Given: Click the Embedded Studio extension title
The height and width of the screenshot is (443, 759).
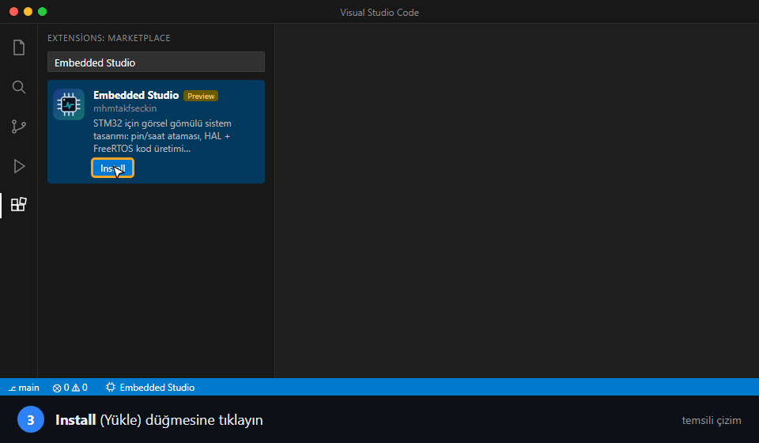Looking at the screenshot, I should pos(136,96).
